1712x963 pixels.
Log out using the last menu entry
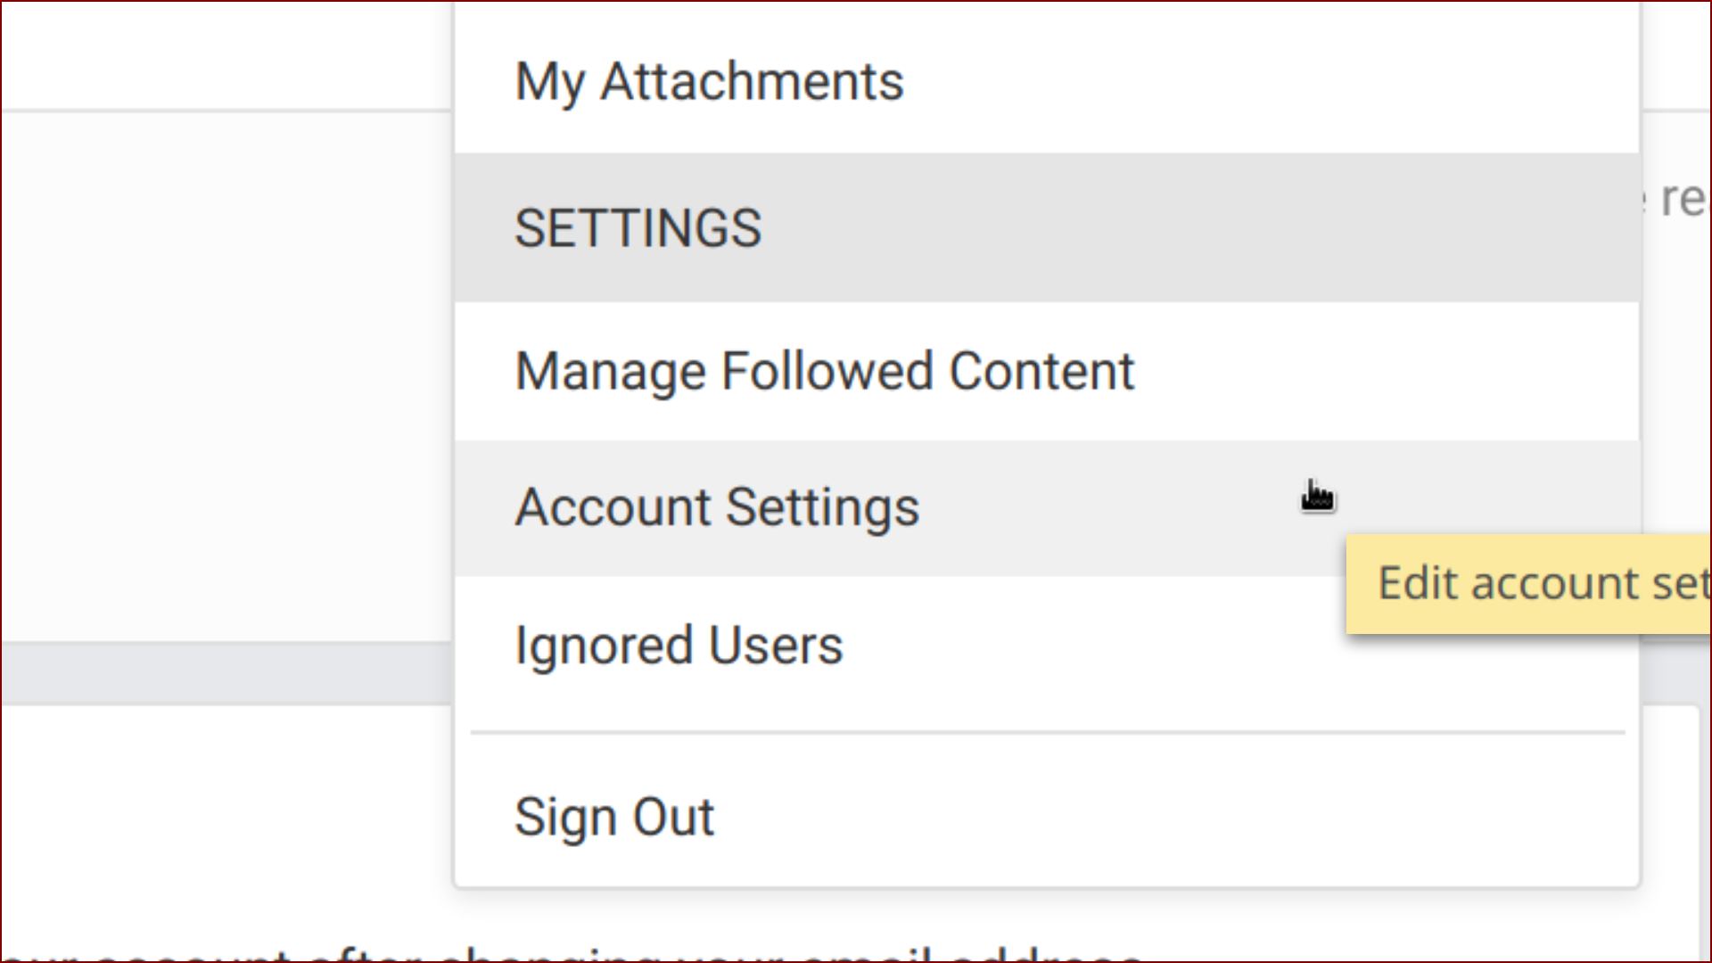point(1047,817)
